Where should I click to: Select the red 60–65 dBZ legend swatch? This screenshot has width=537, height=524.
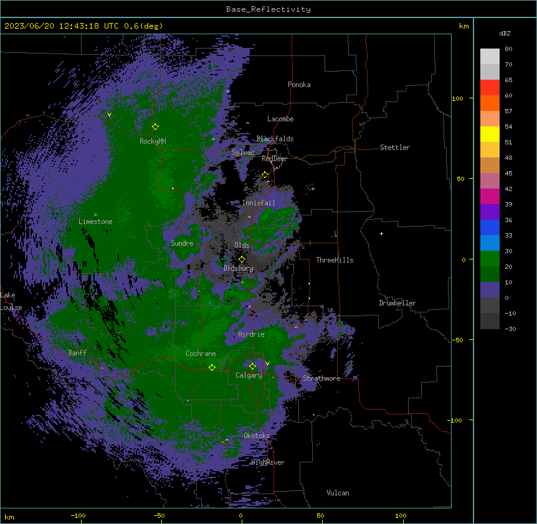[x=490, y=88]
